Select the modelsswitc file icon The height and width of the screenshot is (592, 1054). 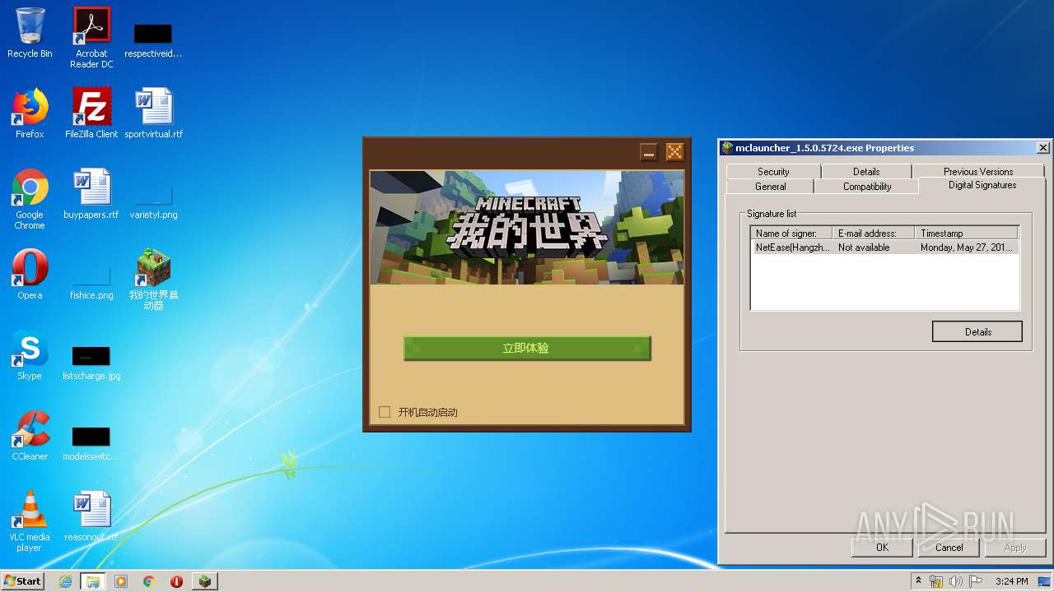91,442
